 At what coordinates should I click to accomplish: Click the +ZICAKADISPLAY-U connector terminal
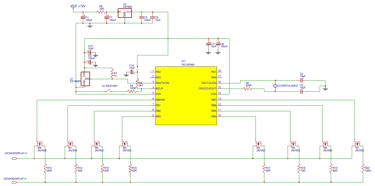click(x=14, y=182)
